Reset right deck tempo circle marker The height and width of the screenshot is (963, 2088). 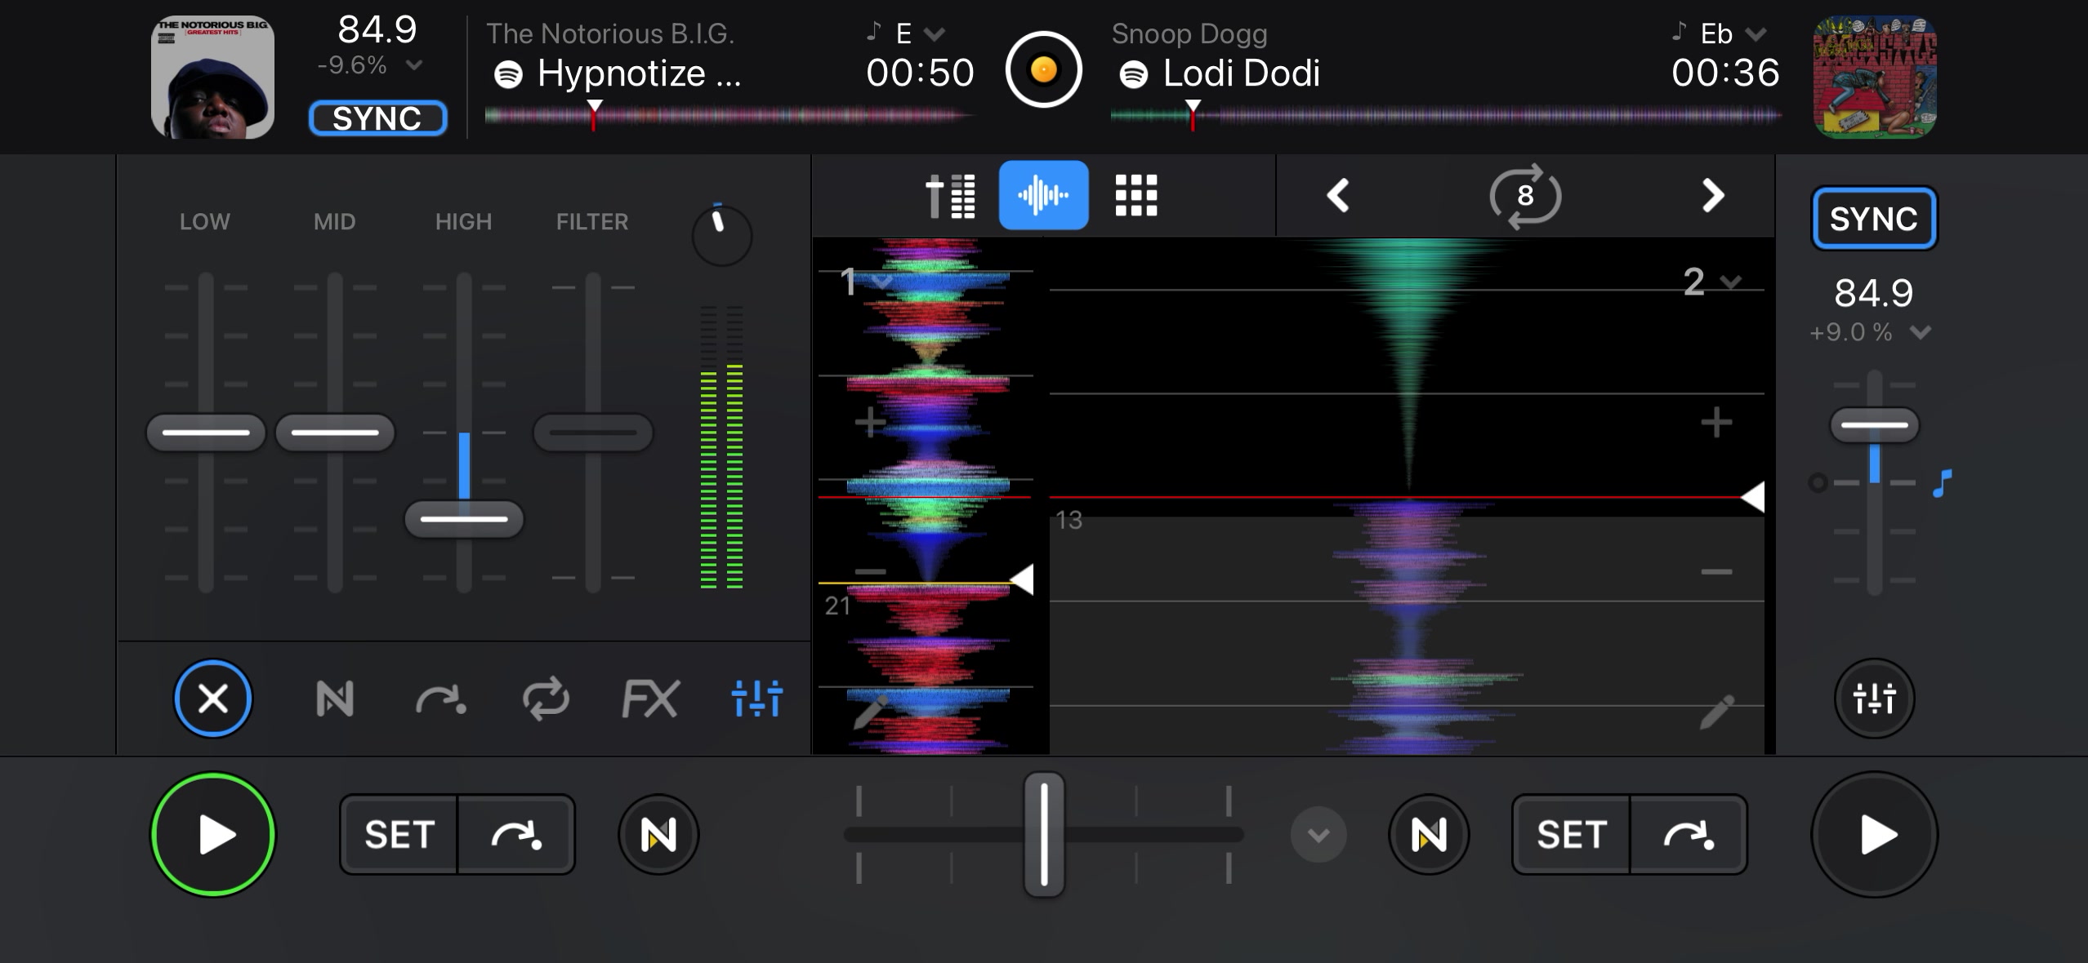[x=1818, y=483]
